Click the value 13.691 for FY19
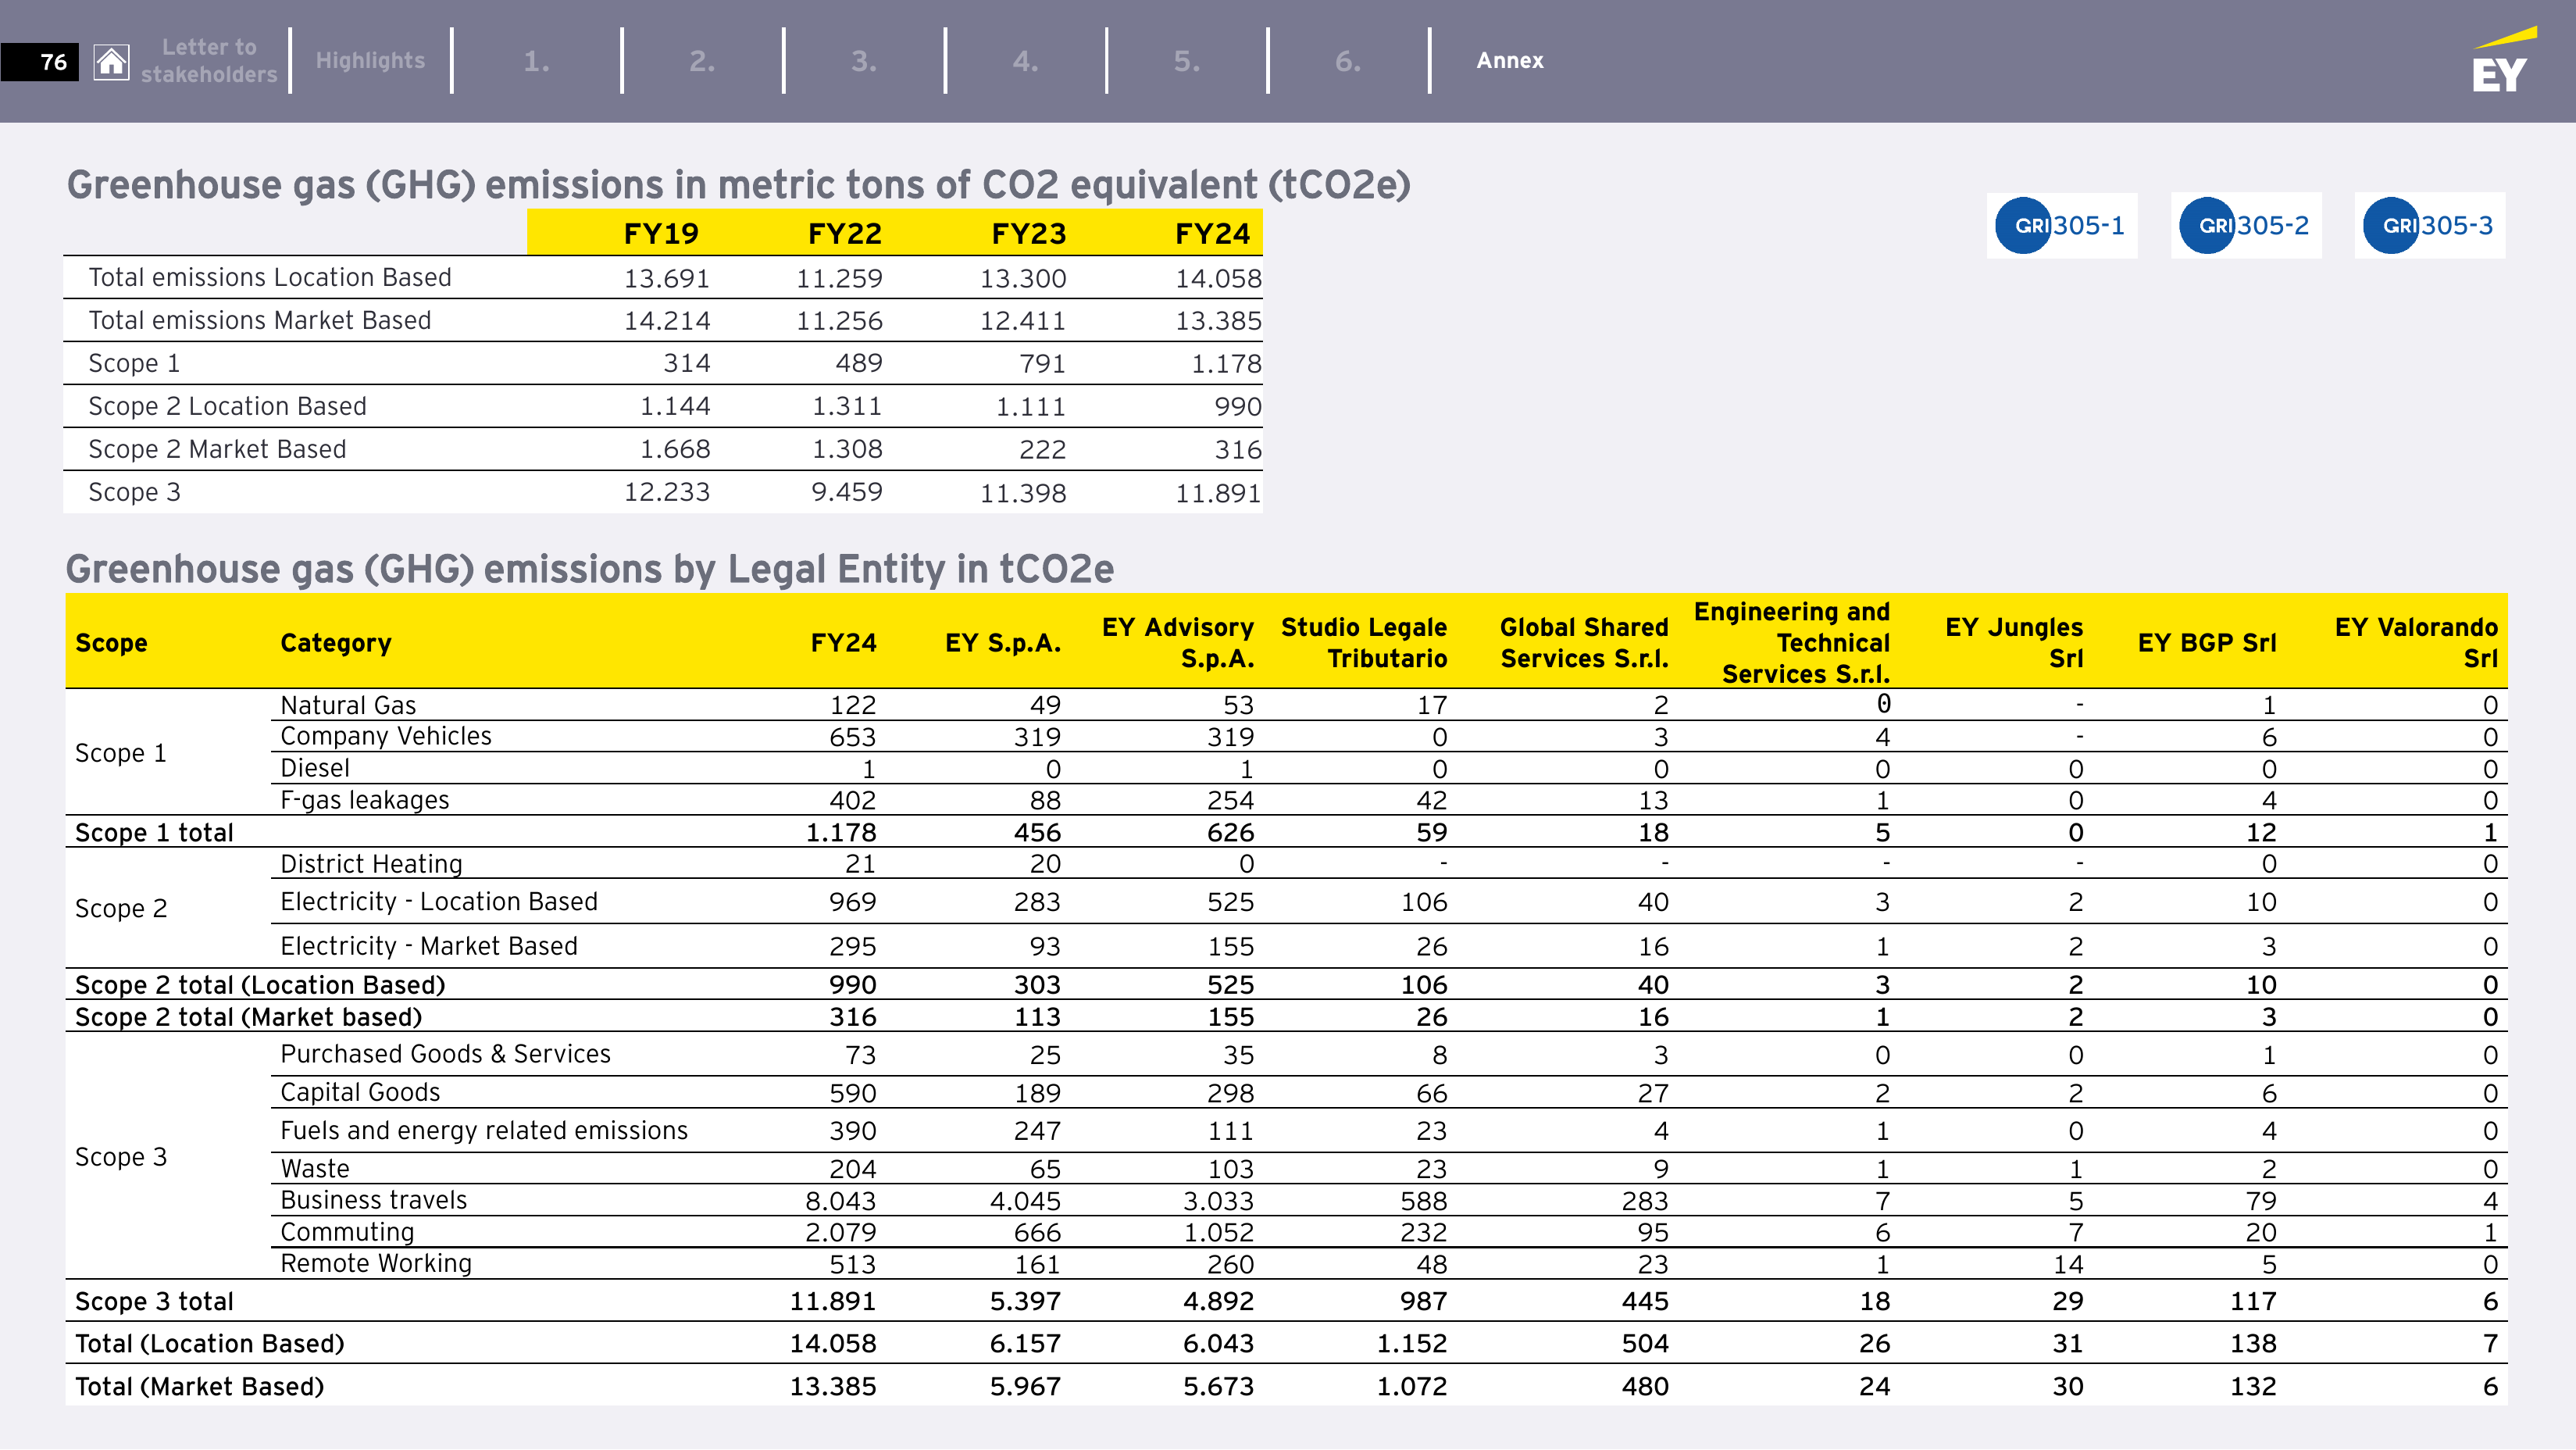 (x=667, y=279)
